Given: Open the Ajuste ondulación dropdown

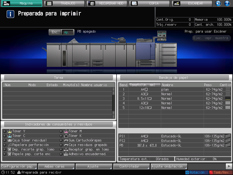Looking at the screenshot, I should pos(169,166).
